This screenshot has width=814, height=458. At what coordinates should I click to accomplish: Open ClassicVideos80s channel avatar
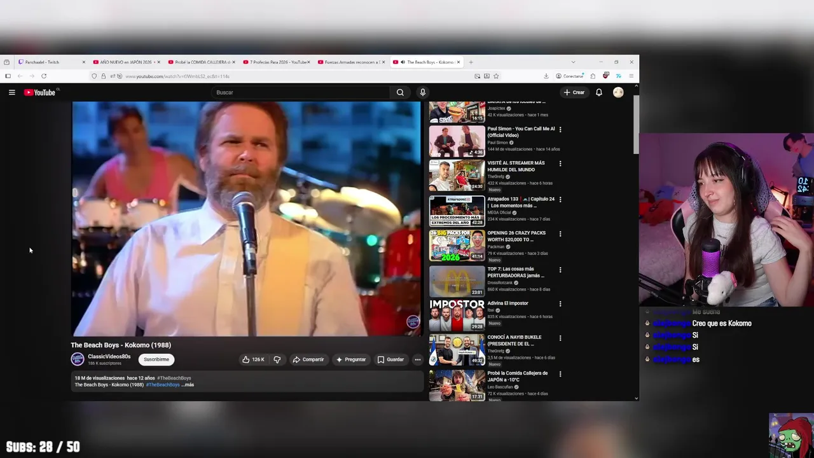click(x=78, y=359)
